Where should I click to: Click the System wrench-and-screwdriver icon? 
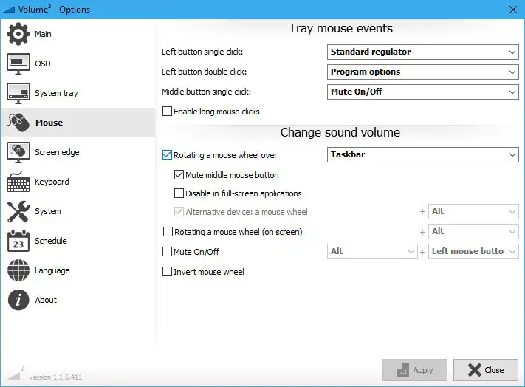pos(18,211)
